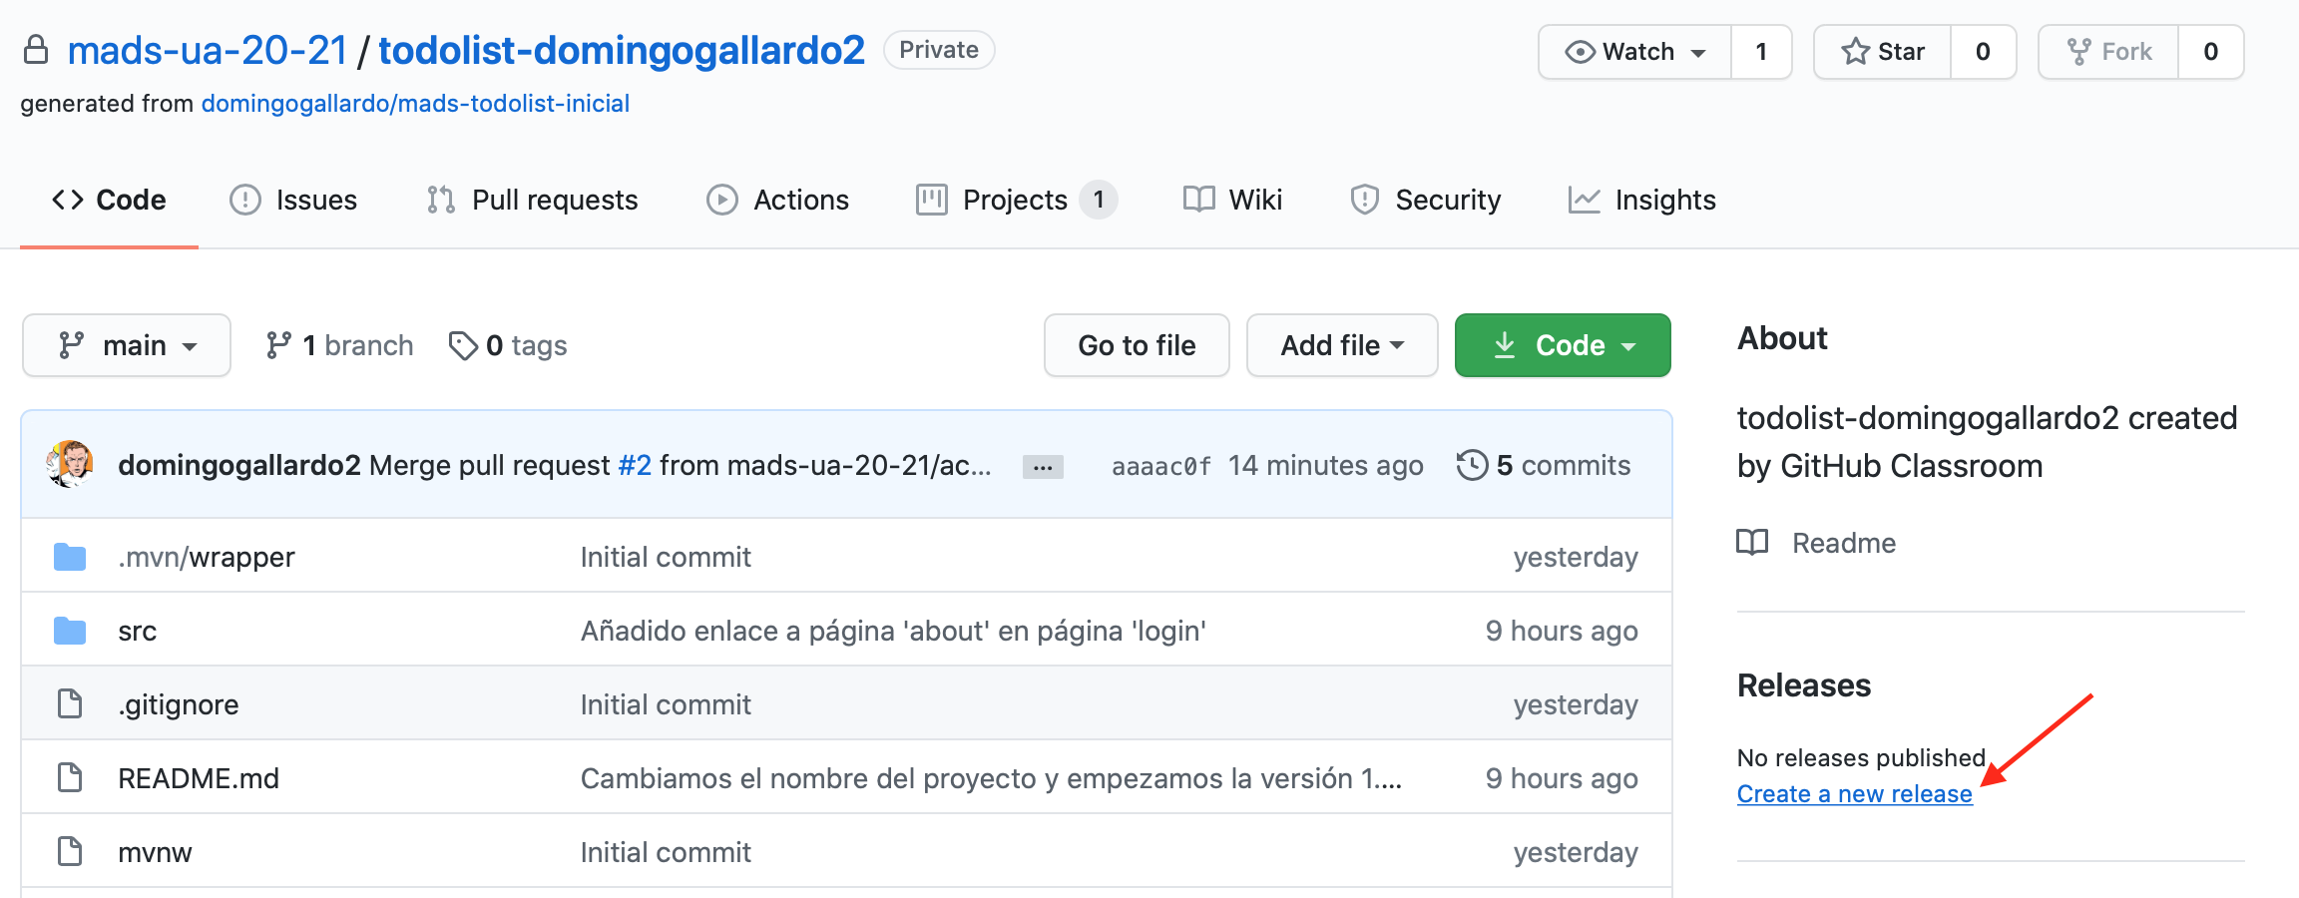Open the aaaac0f commit hash link
Viewport: 2299px width, 898px height.
(1161, 466)
